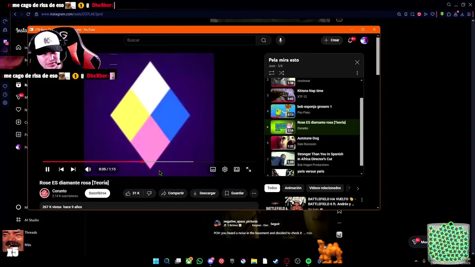Click the Compartir share button

coord(173,193)
